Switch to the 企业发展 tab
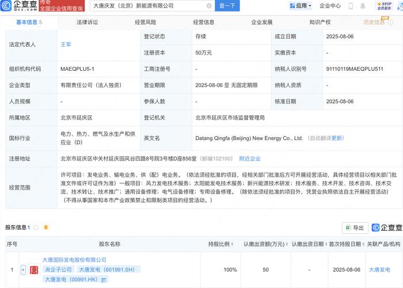Screen dimensions: 403x288 (261, 22)
